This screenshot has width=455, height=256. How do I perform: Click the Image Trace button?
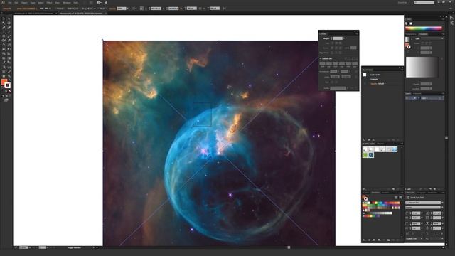click(87, 9)
